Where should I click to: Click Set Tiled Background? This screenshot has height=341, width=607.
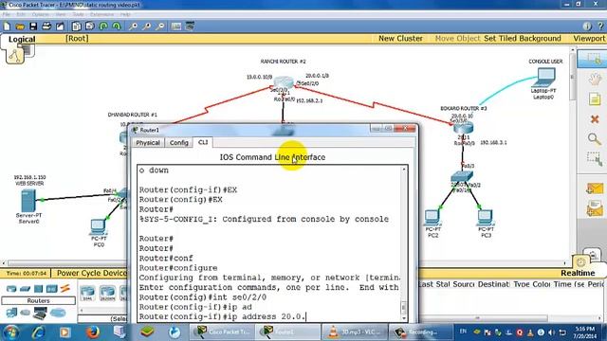523,38
